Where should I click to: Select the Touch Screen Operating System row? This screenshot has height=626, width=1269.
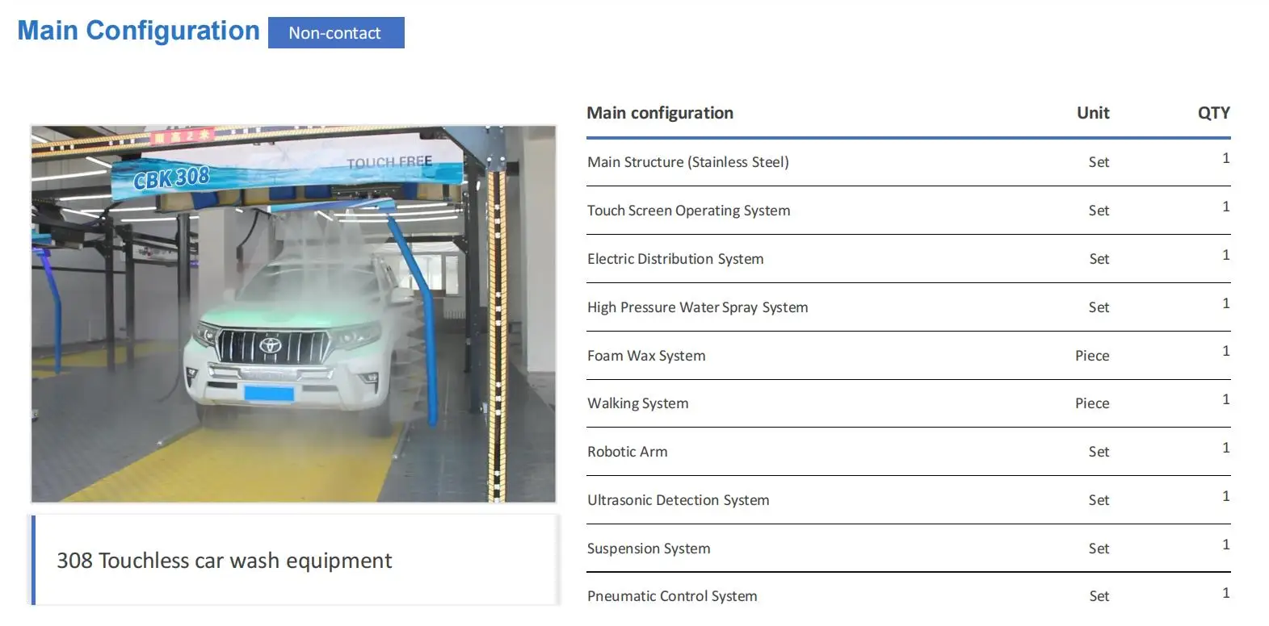tap(688, 211)
